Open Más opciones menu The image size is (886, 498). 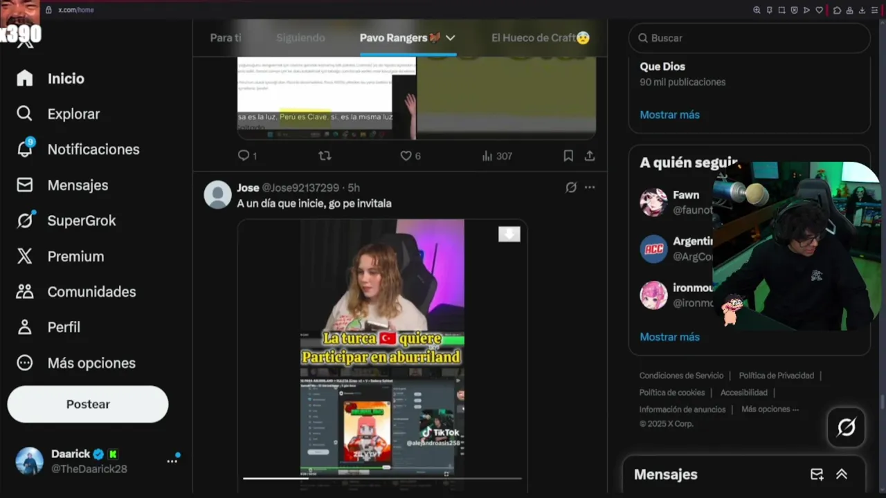tap(75, 363)
